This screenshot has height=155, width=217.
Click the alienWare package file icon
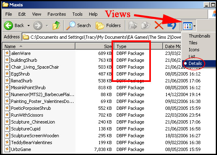click(7, 53)
